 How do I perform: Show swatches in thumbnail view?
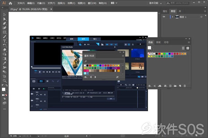[188, 48]
